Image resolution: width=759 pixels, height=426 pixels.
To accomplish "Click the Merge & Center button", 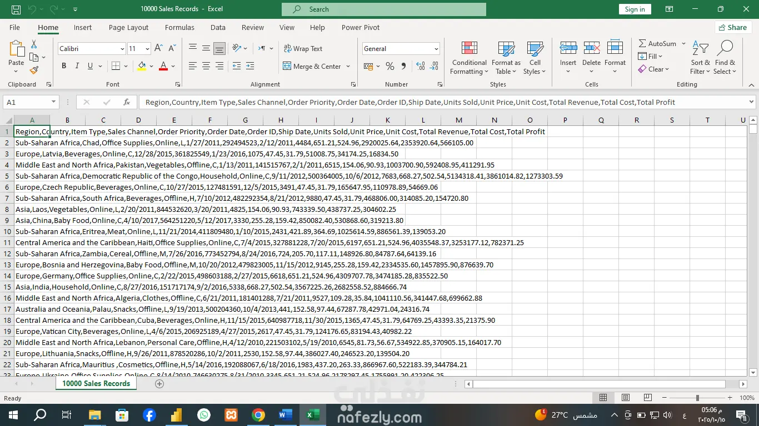I will coord(312,66).
